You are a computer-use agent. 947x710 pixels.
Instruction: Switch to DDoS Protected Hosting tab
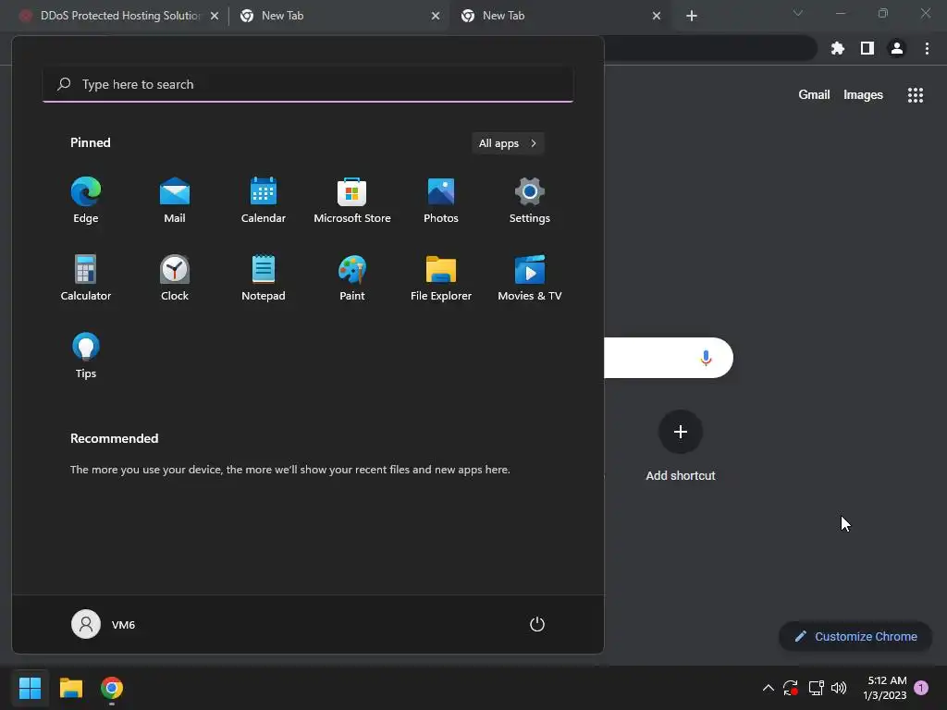[118, 16]
